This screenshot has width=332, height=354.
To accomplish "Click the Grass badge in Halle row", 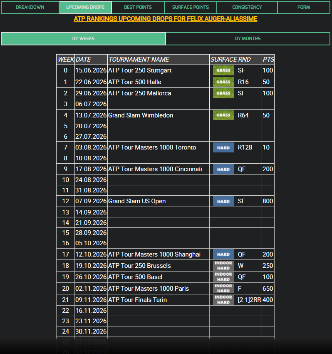I will coord(223,82).
